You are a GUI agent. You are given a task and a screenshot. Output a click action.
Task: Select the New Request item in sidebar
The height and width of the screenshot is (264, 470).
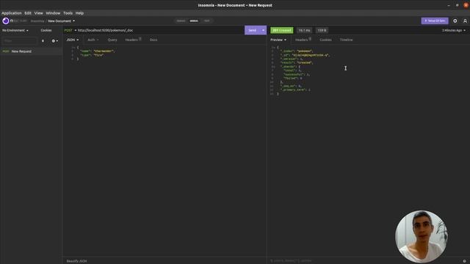(x=31, y=51)
